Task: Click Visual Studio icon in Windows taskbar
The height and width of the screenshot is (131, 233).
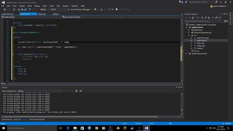Action: tap(146, 128)
